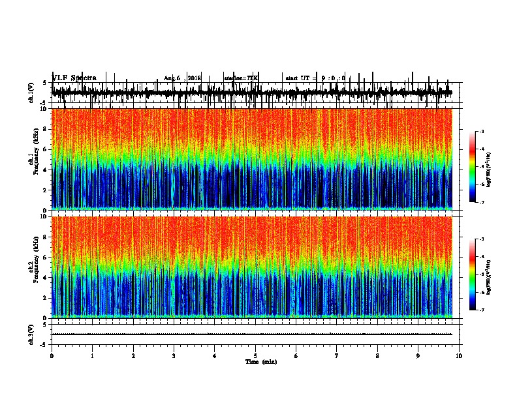Image resolution: width=517 pixels, height=399 pixels.
Task: Click the '5' tick on ch.3(V) axis
Action: point(45,324)
